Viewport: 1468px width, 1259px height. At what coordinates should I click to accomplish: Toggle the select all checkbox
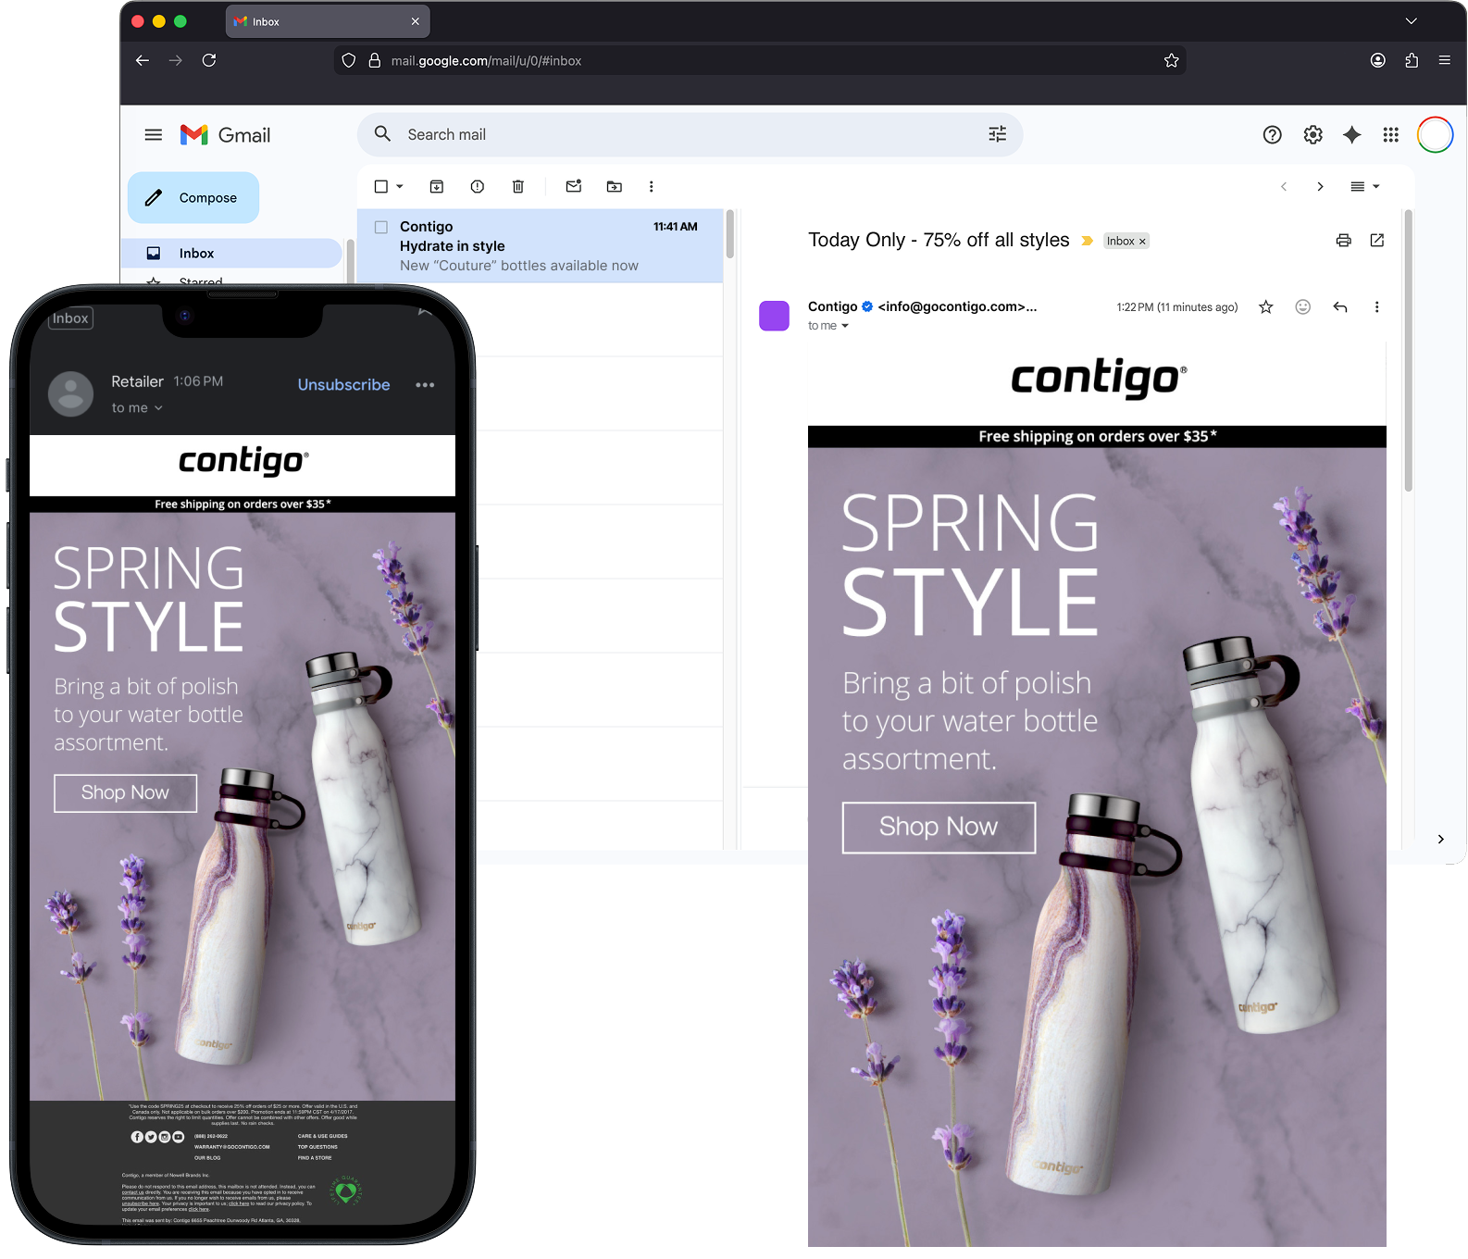[x=381, y=187]
